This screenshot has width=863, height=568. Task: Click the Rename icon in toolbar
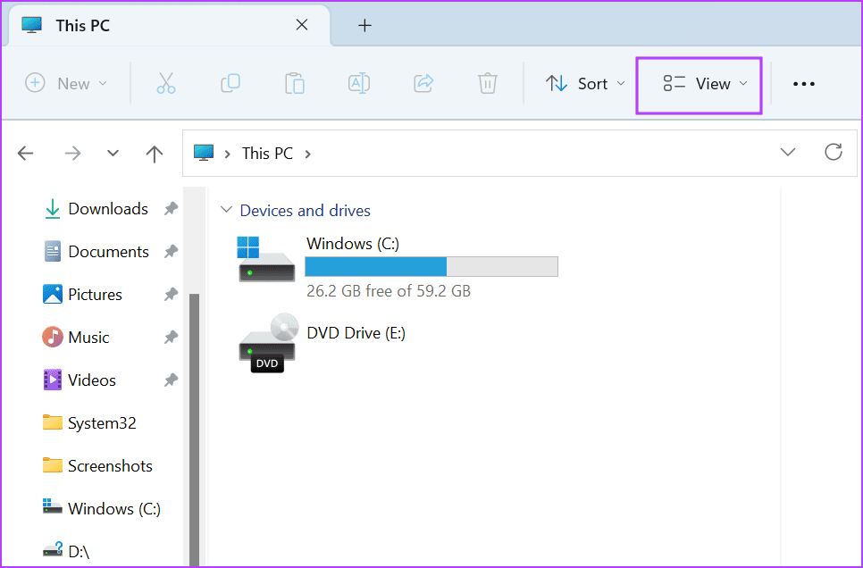[x=359, y=84]
